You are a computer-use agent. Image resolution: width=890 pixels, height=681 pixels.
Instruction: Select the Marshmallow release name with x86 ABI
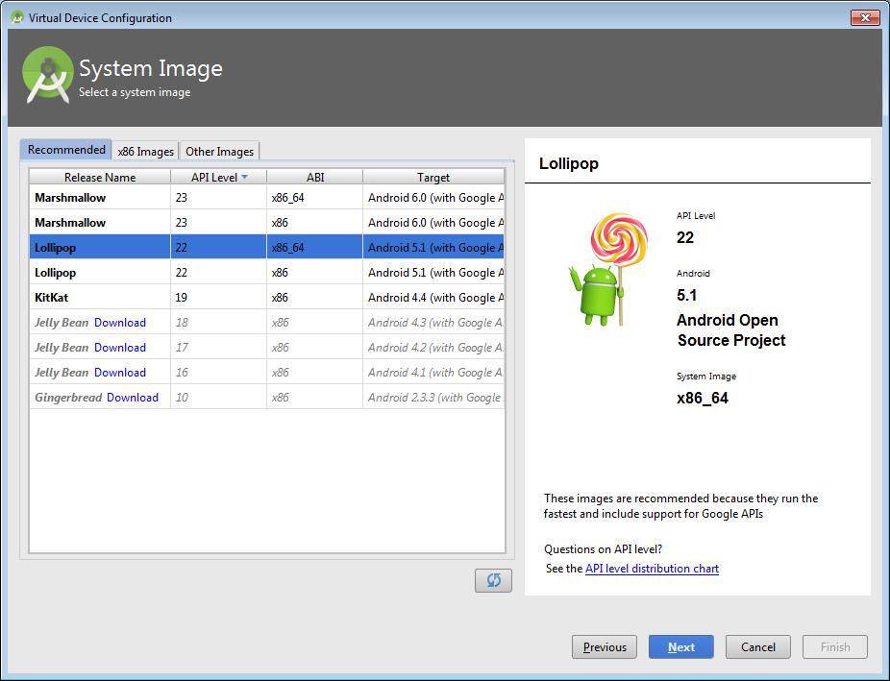70,222
